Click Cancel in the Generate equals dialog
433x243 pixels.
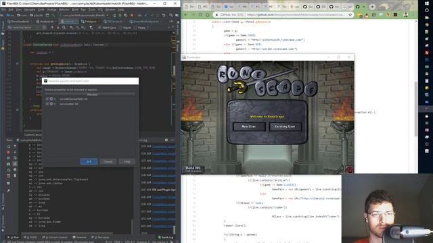coord(108,161)
